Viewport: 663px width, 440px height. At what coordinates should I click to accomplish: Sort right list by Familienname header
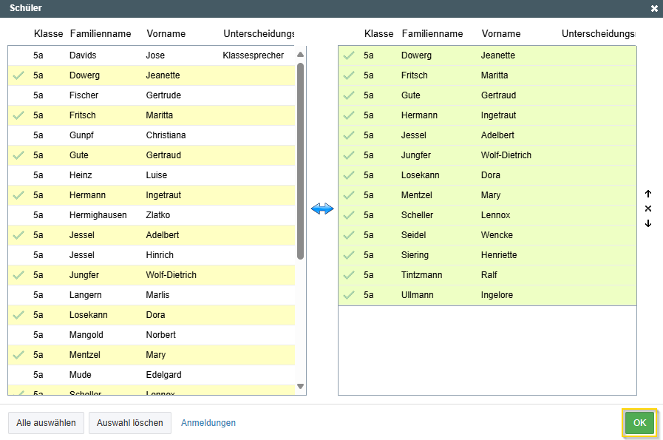(x=432, y=33)
